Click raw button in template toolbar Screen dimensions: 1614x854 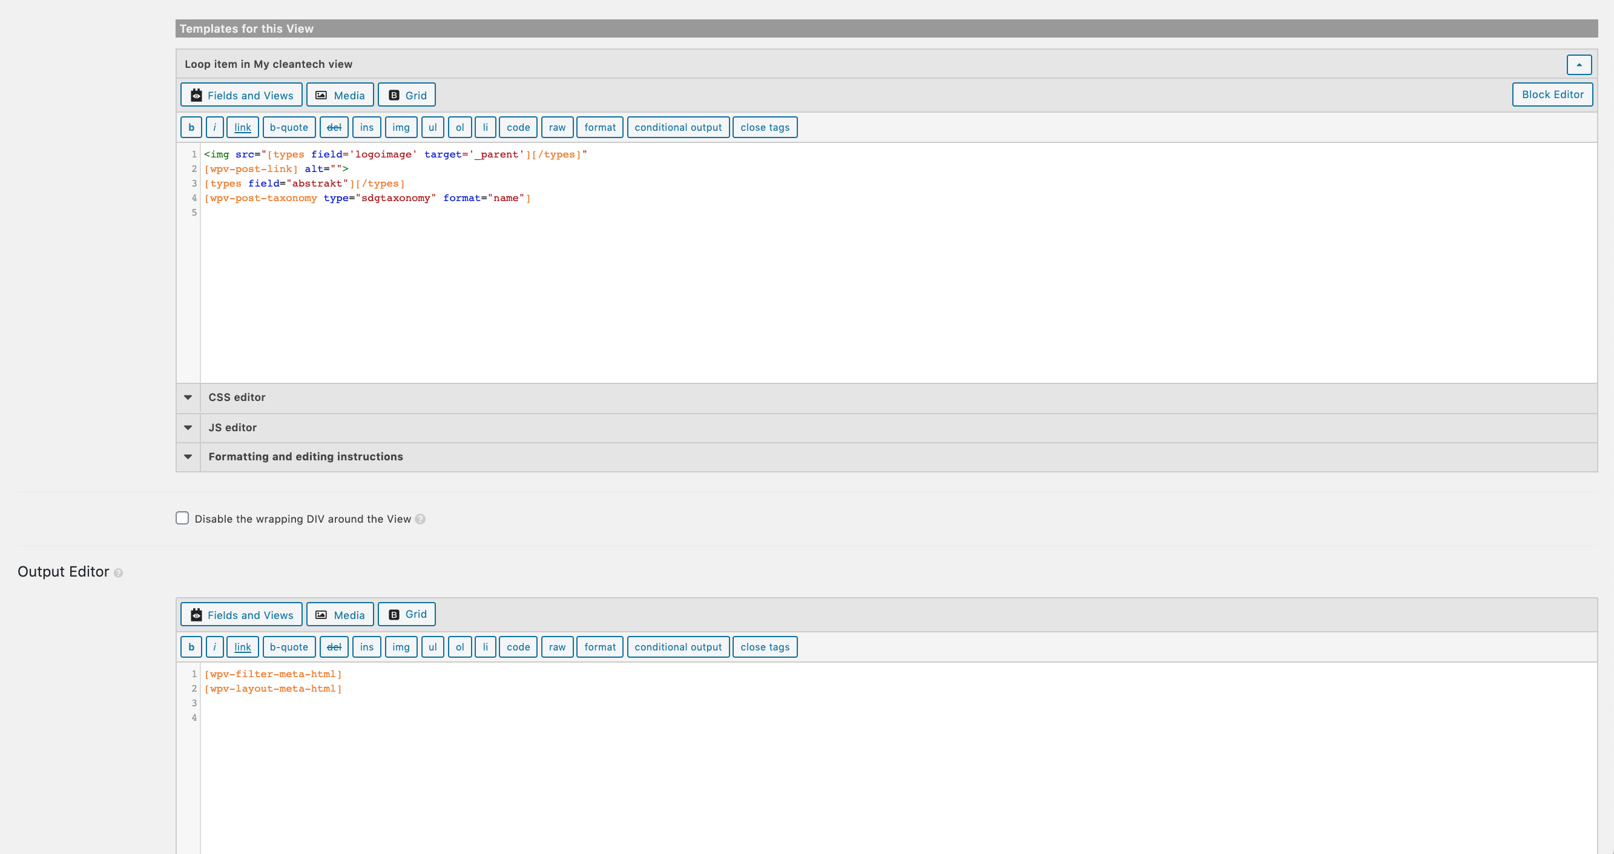tap(557, 127)
